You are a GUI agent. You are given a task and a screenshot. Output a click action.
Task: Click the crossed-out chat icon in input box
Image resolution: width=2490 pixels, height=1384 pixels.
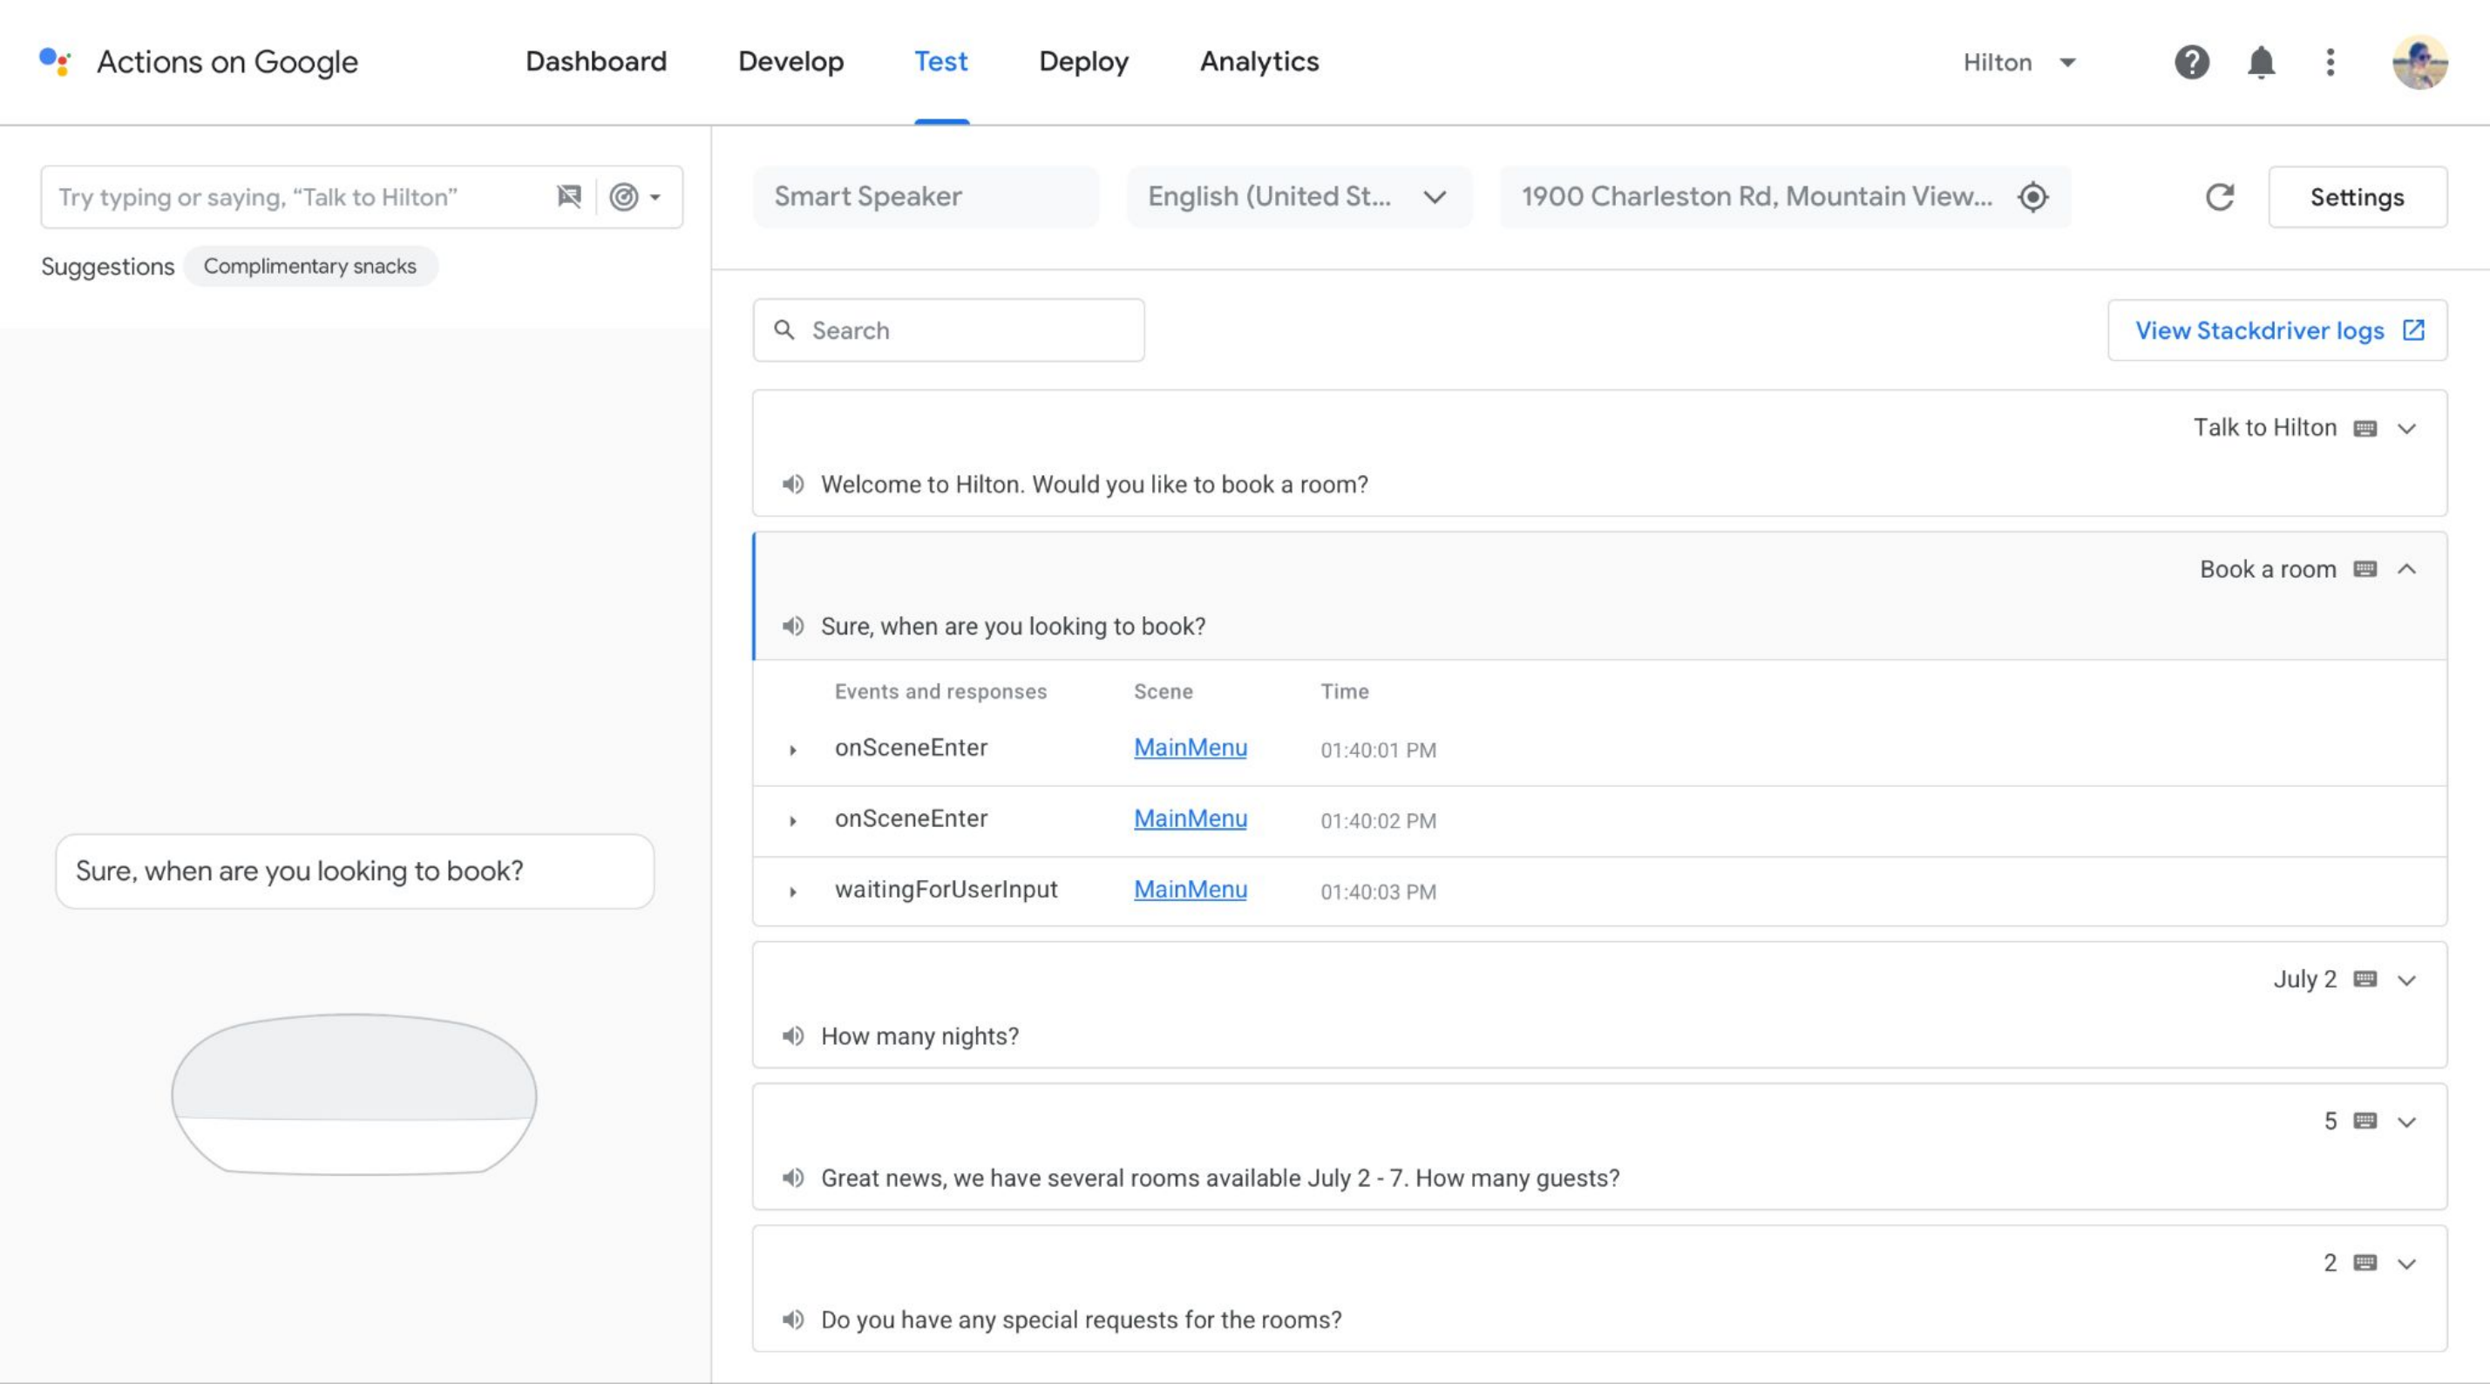[569, 196]
